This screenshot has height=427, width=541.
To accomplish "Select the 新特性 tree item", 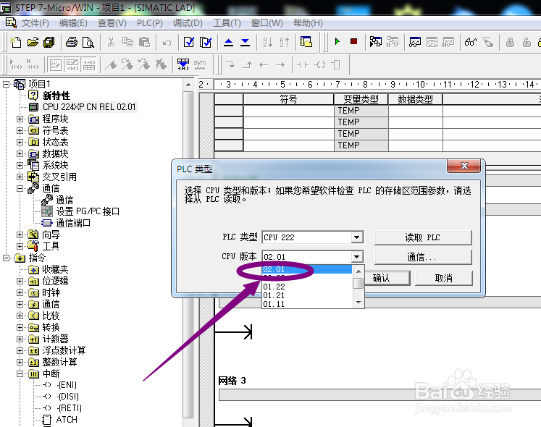I will click(56, 96).
